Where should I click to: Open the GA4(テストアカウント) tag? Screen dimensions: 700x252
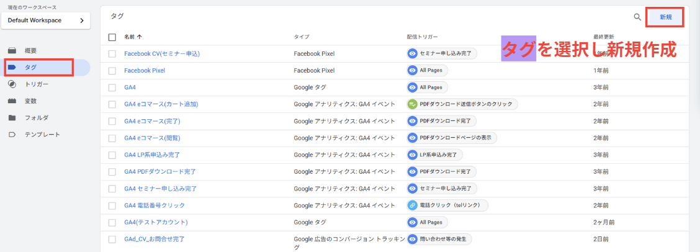[x=156, y=222]
